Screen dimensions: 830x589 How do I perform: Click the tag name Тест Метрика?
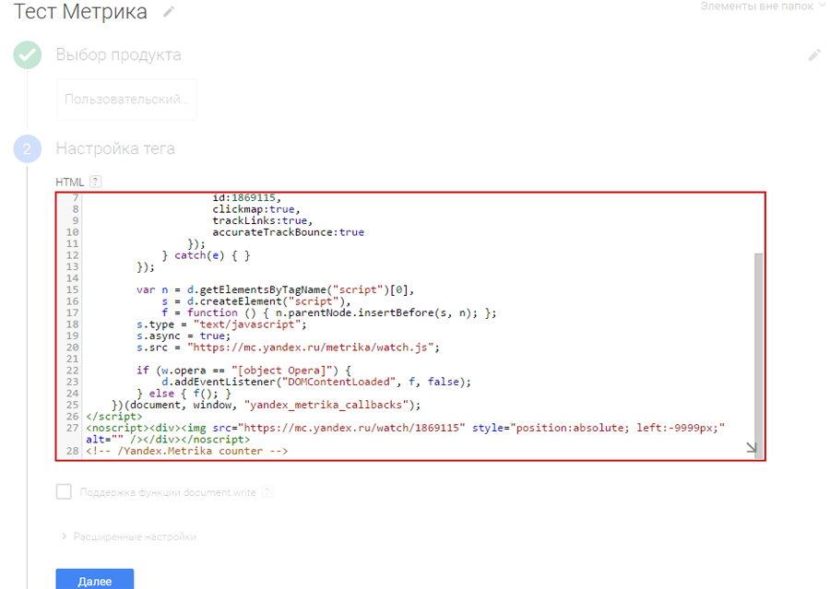(80, 12)
